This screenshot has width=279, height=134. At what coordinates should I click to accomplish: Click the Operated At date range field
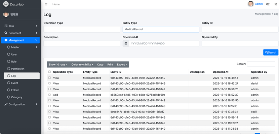164,43
